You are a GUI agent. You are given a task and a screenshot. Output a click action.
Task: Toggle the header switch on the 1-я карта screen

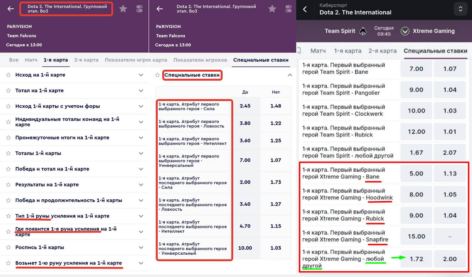point(139,9)
